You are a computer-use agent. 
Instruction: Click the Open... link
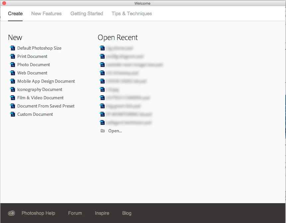pos(115,131)
